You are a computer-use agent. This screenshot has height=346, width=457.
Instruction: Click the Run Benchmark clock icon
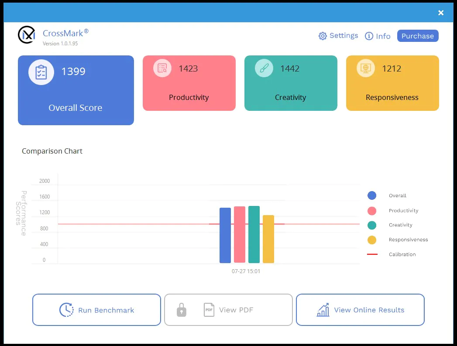[x=66, y=310]
